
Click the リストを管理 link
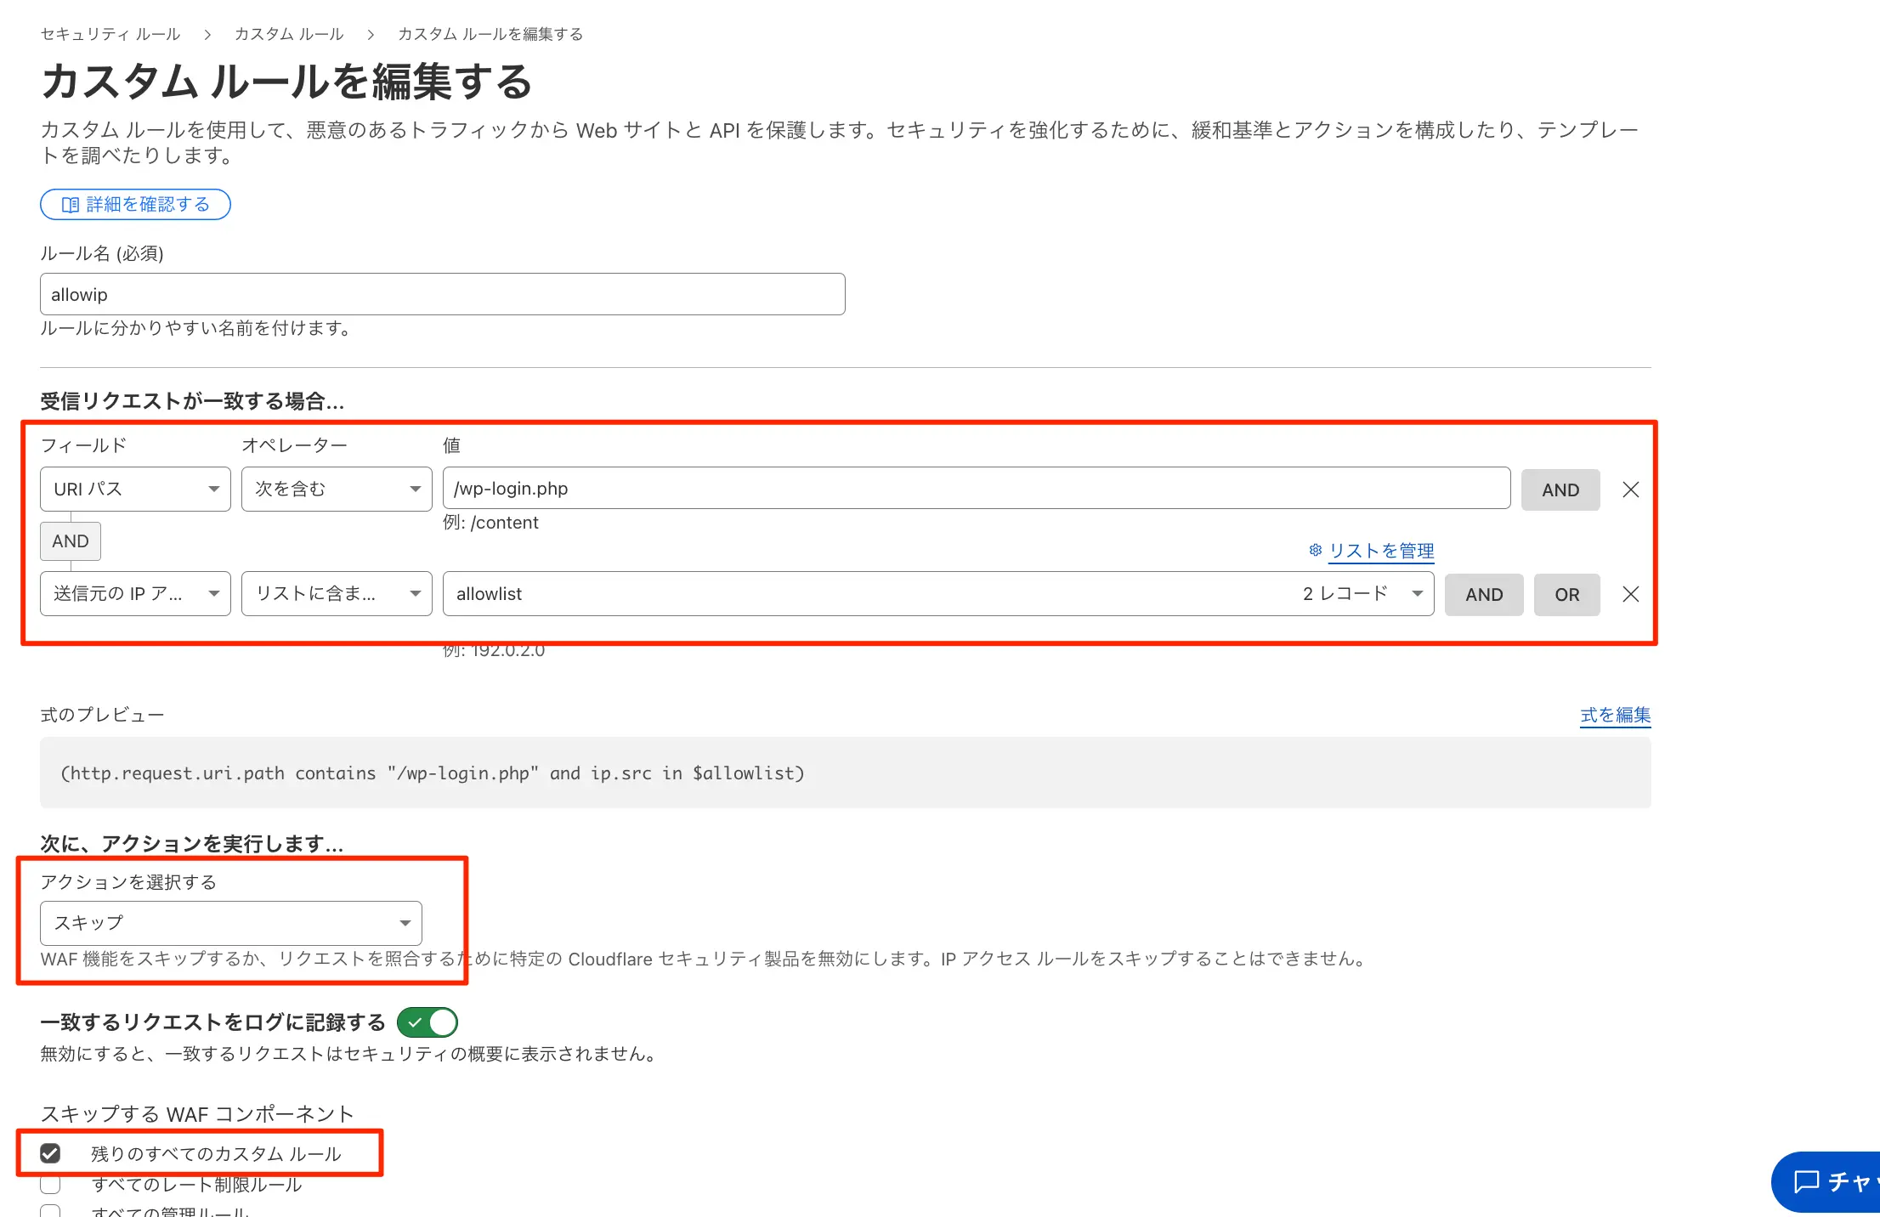coord(1381,551)
